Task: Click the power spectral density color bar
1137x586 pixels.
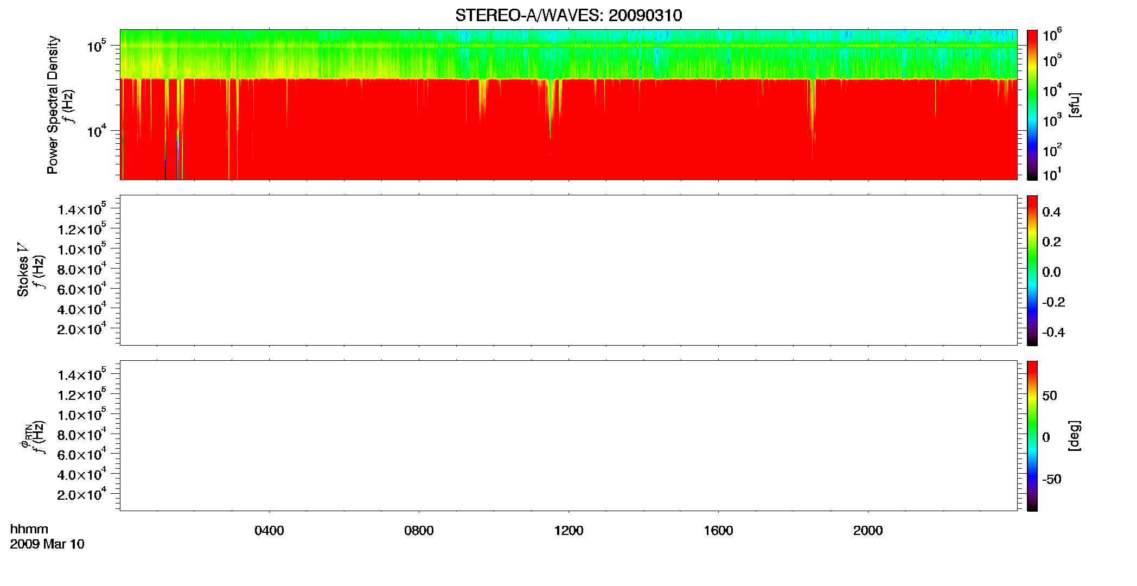Action: [x=1032, y=105]
